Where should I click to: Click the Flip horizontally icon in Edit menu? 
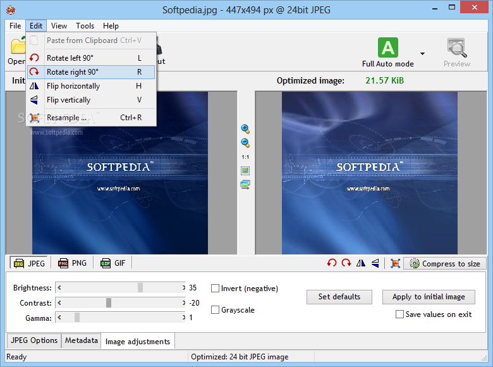pyautogui.click(x=34, y=86)
